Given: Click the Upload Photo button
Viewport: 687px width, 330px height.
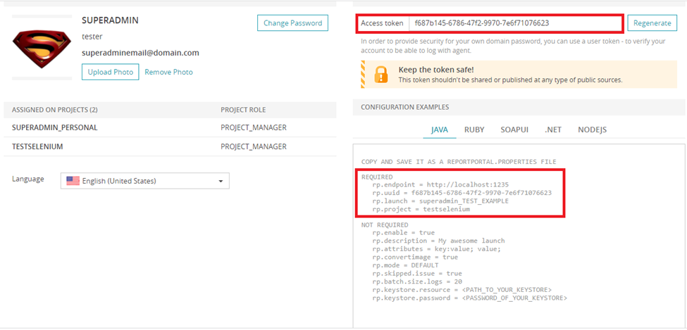Looking at the screenshot, I should [x=110, y=72].
